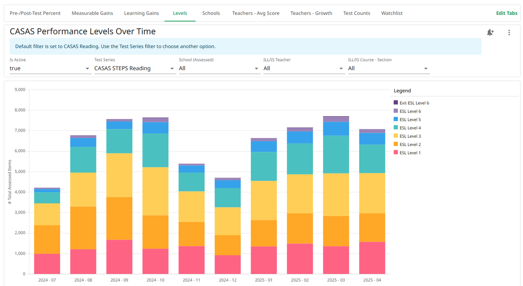Click the teal segment of 2024 - 10 bar

click(x=156, y=150)
